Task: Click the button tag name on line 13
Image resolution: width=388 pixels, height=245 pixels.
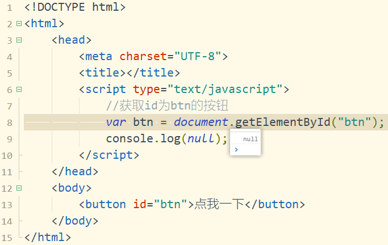Action: [x=106, y=205]
